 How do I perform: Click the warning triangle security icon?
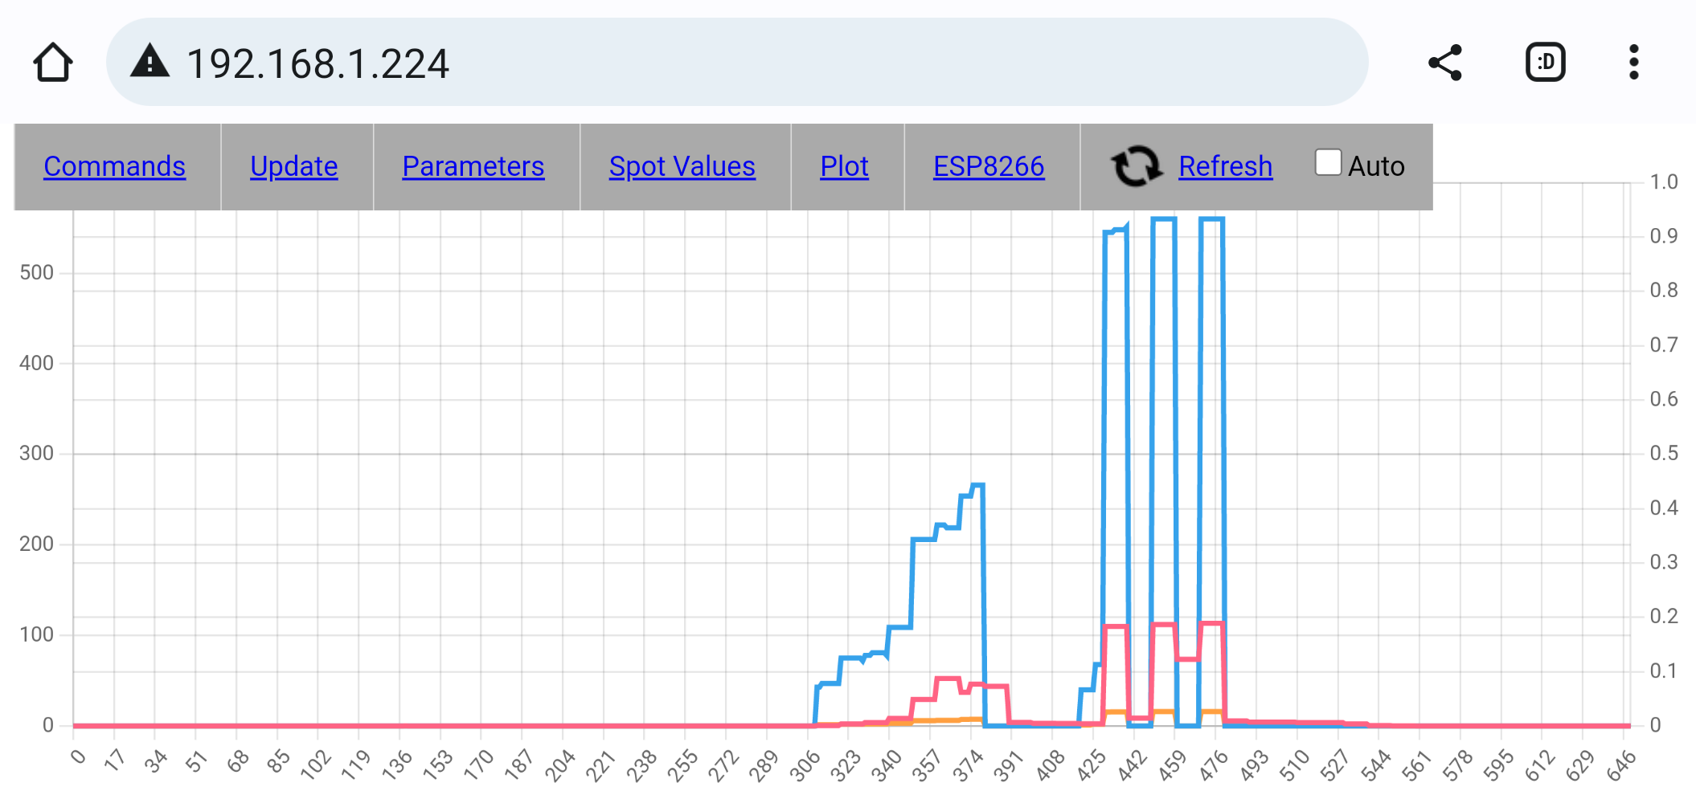pos(150,62)
